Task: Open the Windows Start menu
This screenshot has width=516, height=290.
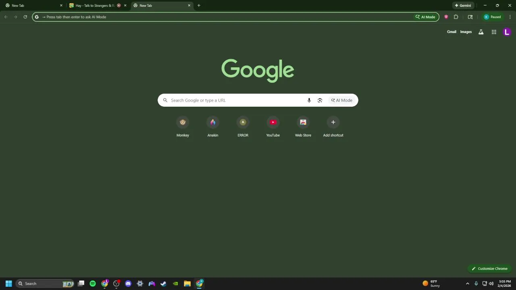Action: pyautogui.click(x=8, y=284)
